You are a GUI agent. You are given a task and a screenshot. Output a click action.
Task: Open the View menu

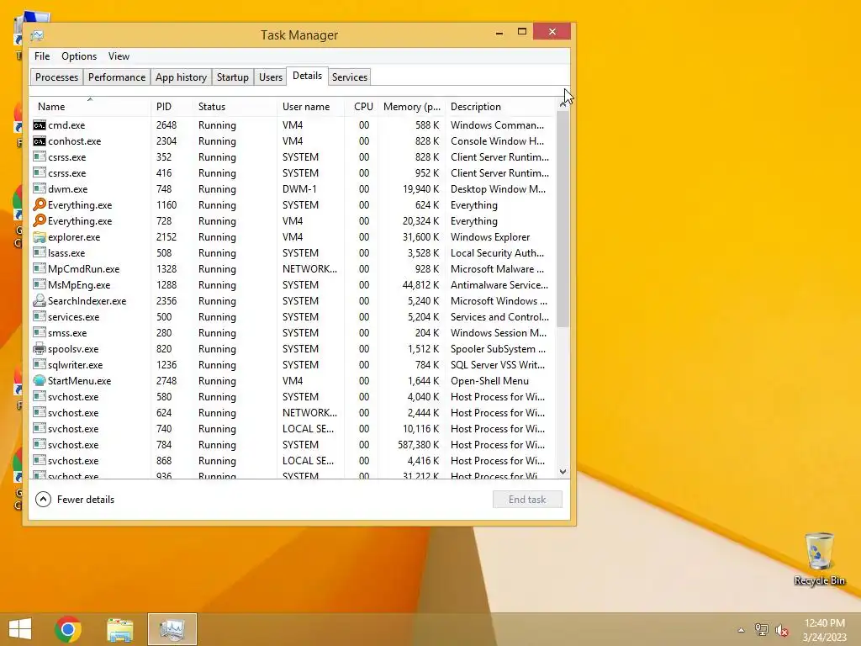pyautogui.click(x=119, y=56)
